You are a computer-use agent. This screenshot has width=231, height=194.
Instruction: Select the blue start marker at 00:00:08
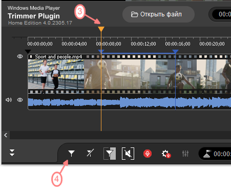(101, 51)
